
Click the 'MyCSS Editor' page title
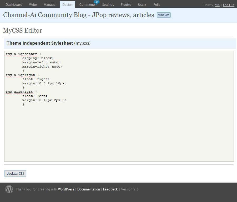point(23,30)
